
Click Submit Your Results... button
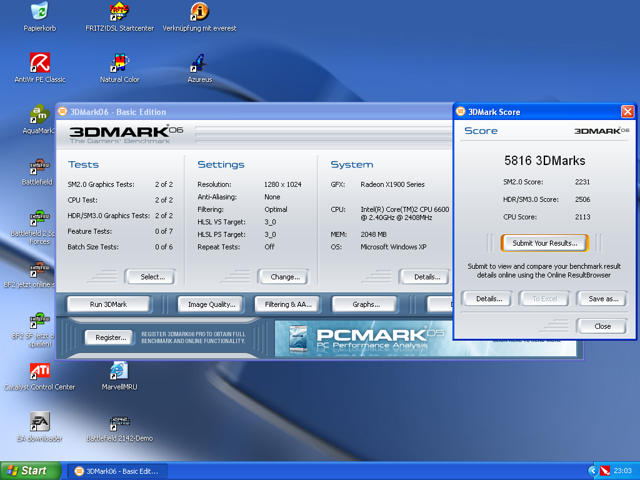[x=545, y=243]
